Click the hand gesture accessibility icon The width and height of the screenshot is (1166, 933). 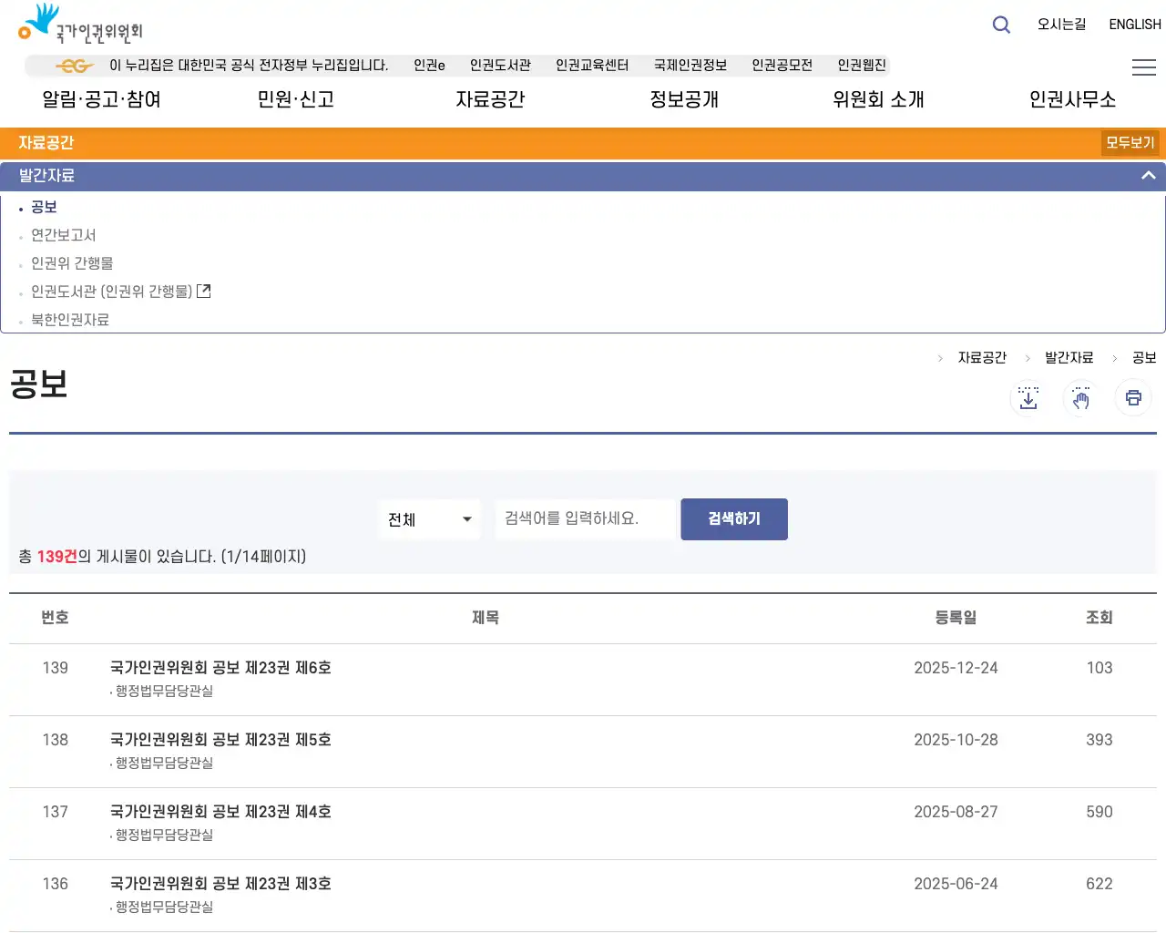click(1080, 398)
